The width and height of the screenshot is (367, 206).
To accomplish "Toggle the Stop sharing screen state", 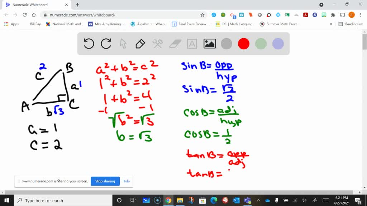I will [x=105, y=181].
